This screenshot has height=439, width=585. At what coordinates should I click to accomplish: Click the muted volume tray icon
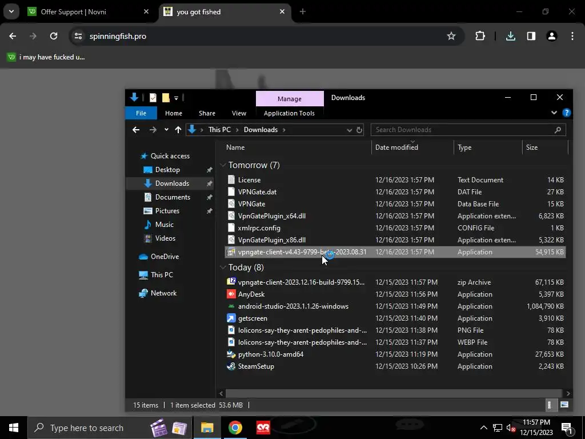[510, 428]
